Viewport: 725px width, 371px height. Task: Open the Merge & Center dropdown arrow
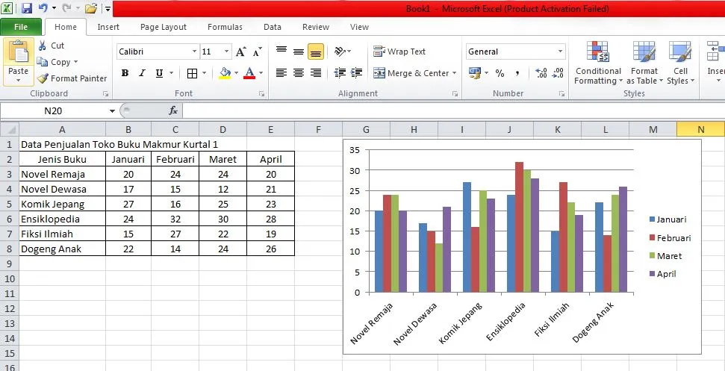point(454,73)
